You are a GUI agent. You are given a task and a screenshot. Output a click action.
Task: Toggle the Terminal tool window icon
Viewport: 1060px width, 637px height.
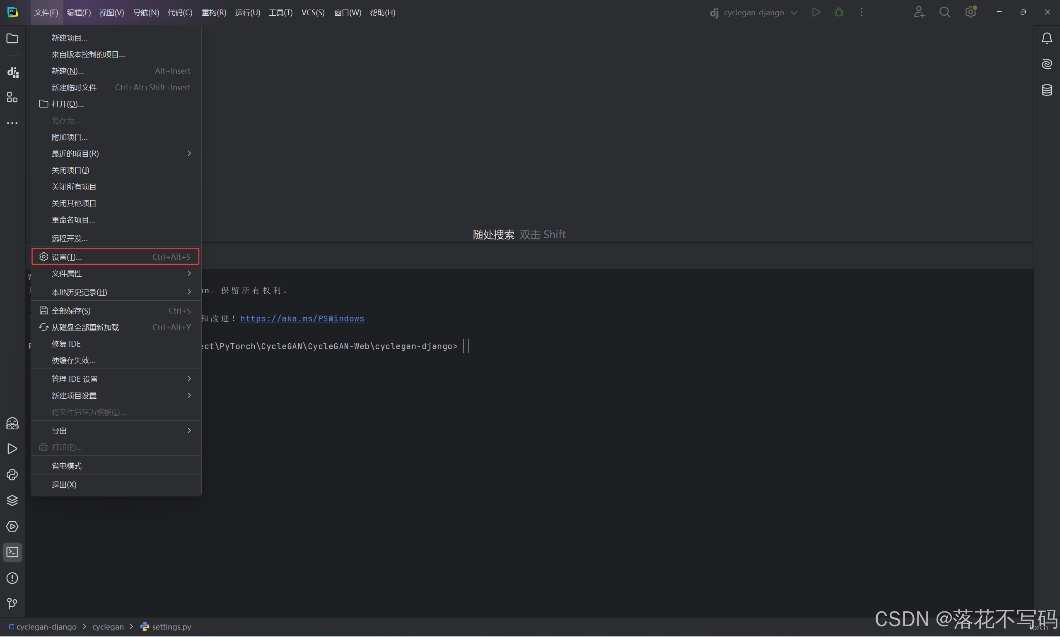point(12,553)
